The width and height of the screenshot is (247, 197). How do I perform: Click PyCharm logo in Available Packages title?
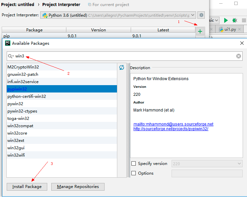pos(8,43)
